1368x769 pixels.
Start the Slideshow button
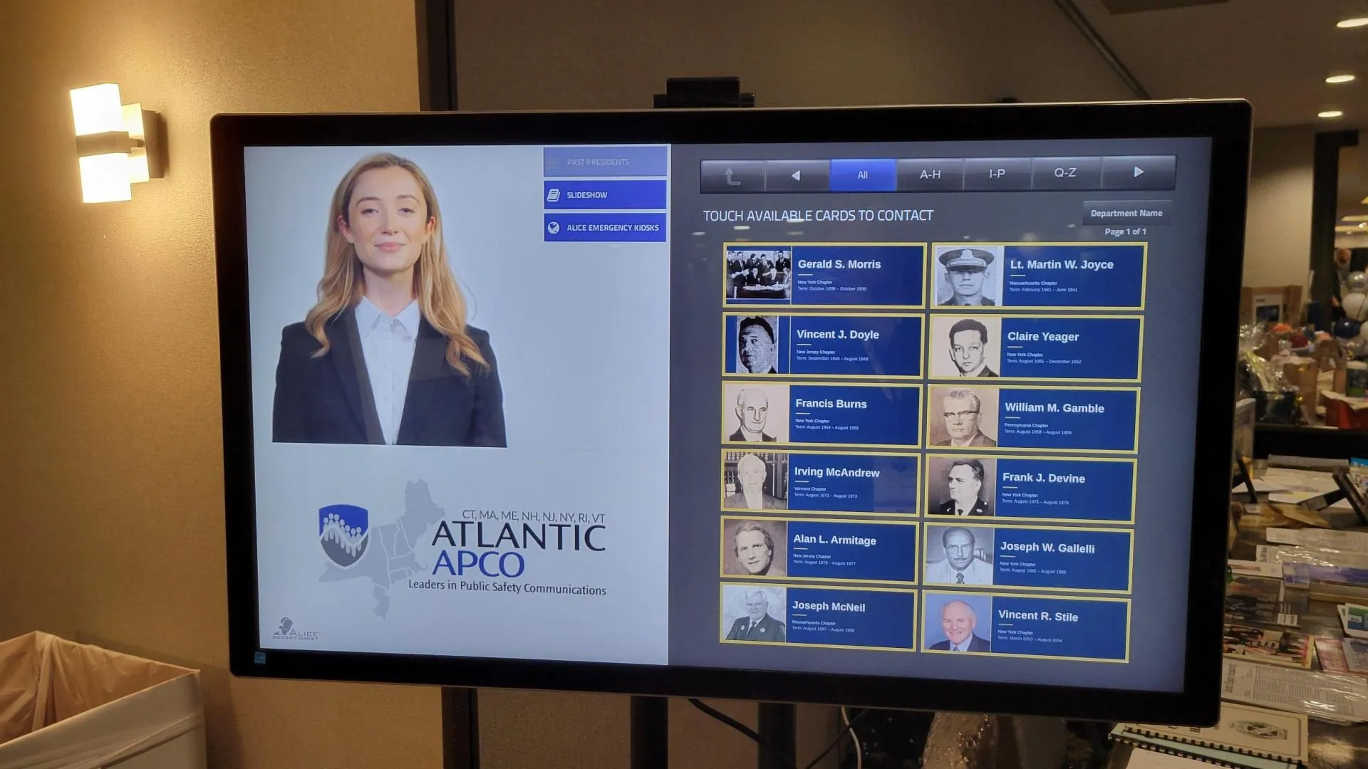coord(605,194)
